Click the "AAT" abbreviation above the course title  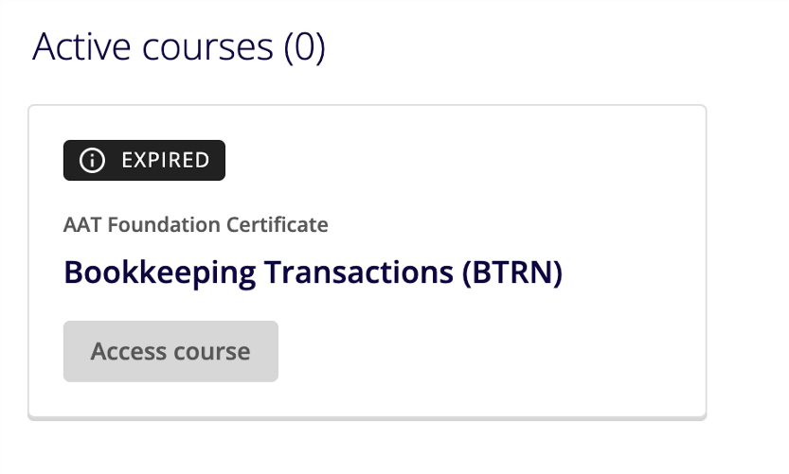pyautogui.click(x=83, y=224)
